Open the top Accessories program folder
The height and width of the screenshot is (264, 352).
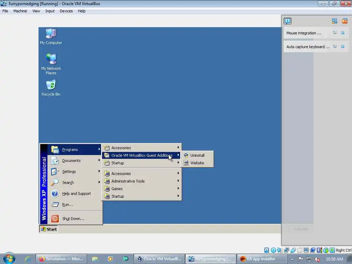141,148
